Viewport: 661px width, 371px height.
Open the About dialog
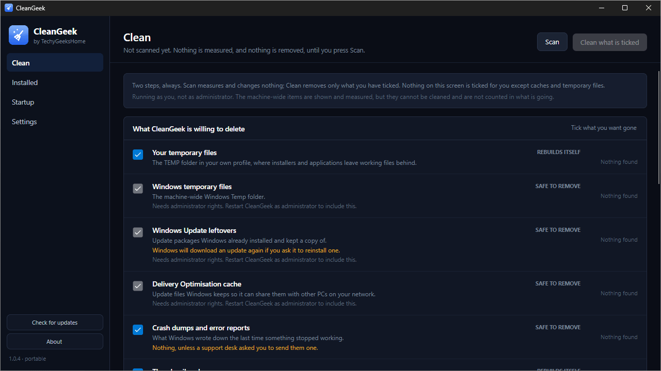click(55, 342)
